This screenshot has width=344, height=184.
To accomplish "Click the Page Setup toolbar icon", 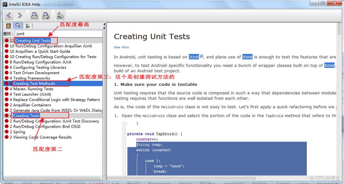I will [x=46, y=15].
